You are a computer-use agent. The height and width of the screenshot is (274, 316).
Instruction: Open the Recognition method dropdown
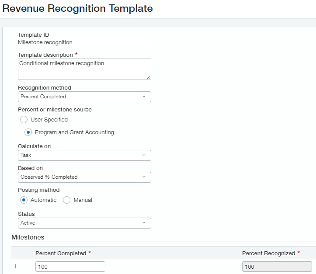[x=84, y=97]
